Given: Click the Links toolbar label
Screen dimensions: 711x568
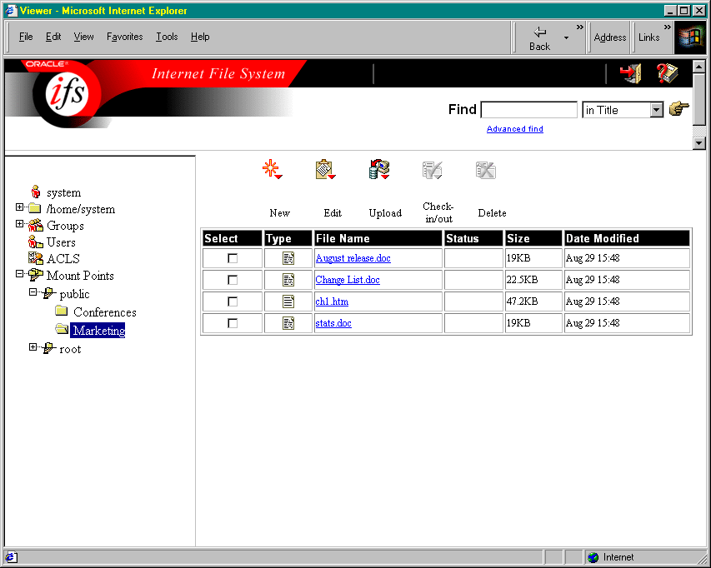Looking at the screenshot, I should pos(648,37).
